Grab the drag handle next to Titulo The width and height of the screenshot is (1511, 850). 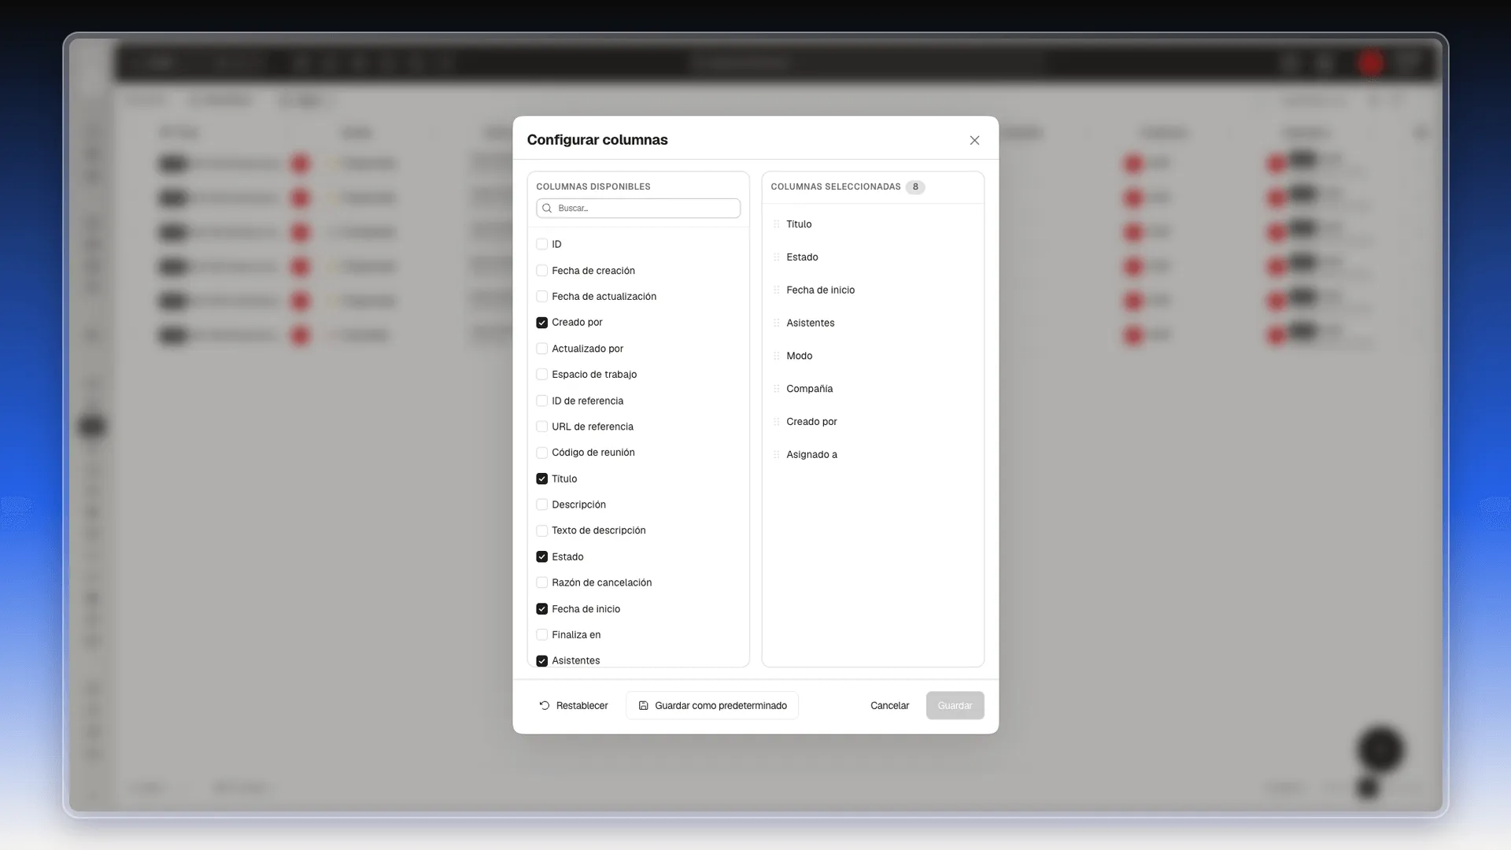click(777, 224)
